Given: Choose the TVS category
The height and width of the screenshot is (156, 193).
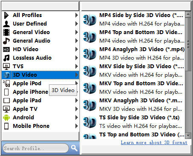Looking at the screenshot, I should point(40,66).
